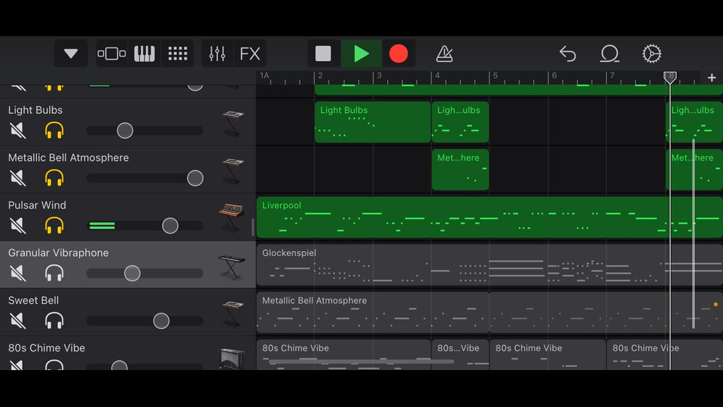Add song section with plus button
The image size is (723, 407).
coord(712,78)
